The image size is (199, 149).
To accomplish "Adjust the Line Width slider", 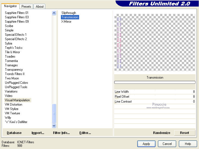I will click(155, 92).
